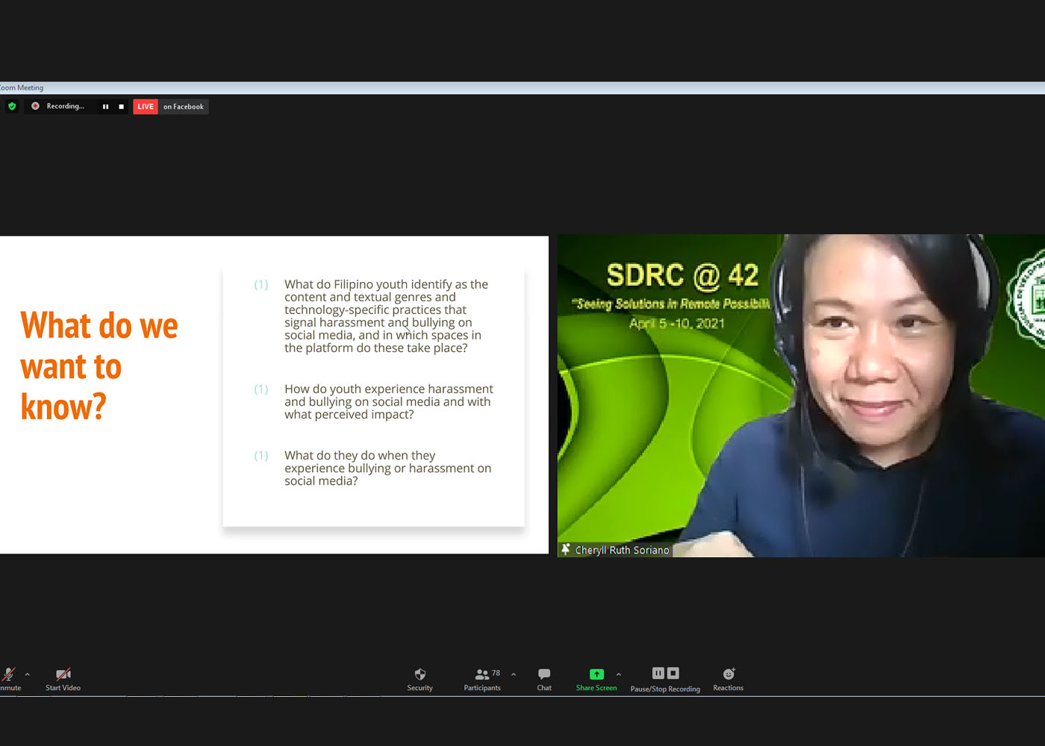Click the red recording indicator dot
Viewport: 1045px width, 746px height.
(x=35, y=107)
